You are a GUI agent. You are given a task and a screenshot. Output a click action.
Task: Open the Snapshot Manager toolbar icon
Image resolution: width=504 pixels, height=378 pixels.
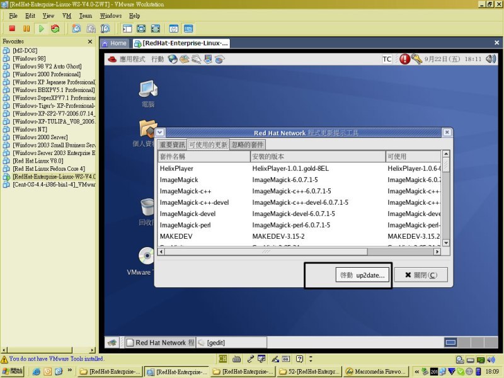pyautogui.click(x=105, y=28)
